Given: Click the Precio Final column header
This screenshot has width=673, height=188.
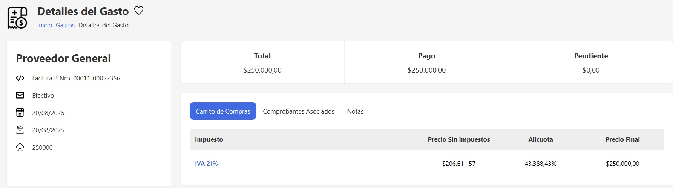Looking at the screenshot, I should coord(622,139).
